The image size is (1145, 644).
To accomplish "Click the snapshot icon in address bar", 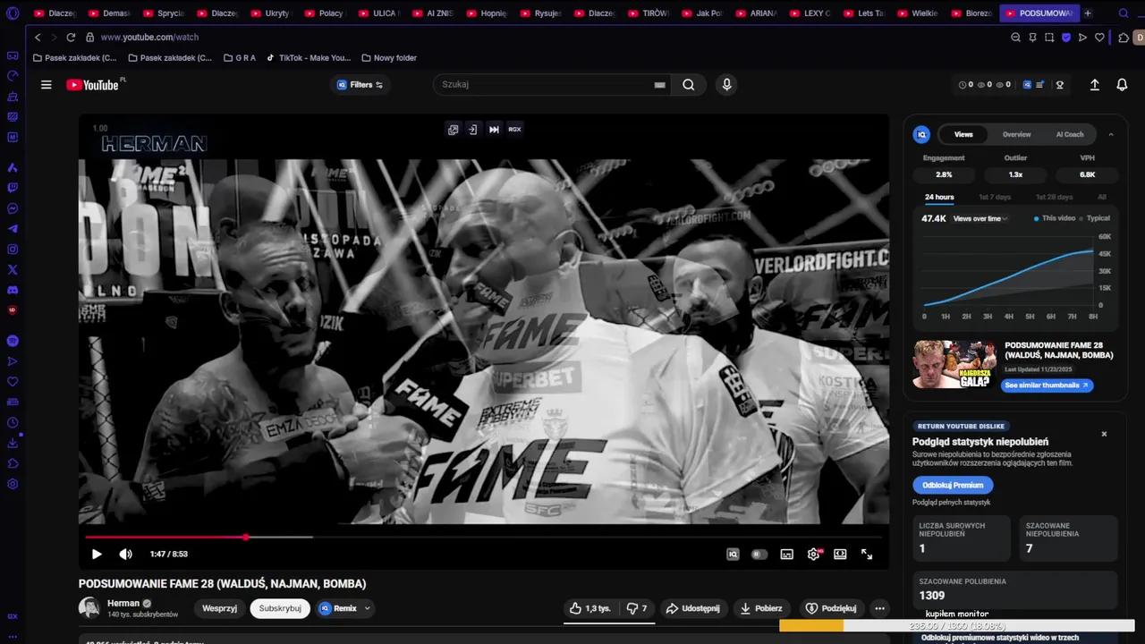I will 1049,38.
